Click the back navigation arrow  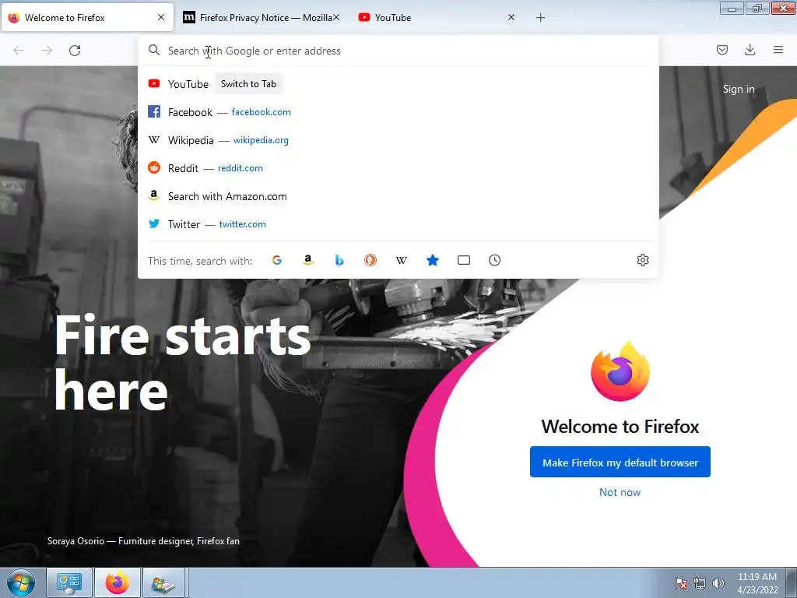pyautogui.click(x=19, y=51)
